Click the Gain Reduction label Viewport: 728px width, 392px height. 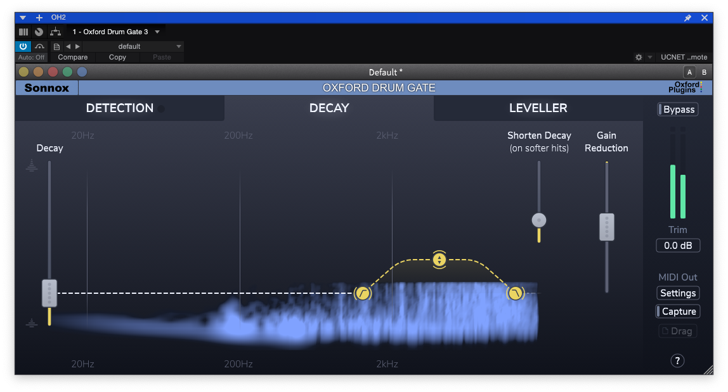click(x=606, y=142)
